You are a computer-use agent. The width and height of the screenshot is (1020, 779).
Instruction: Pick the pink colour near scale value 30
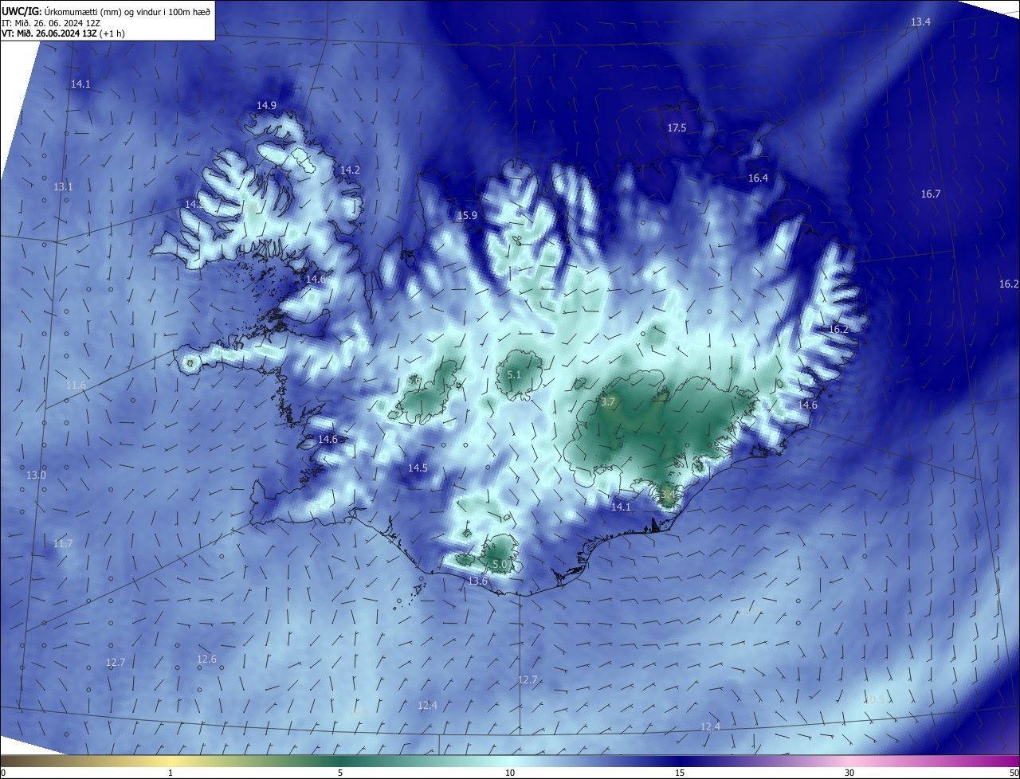point(849,761)
